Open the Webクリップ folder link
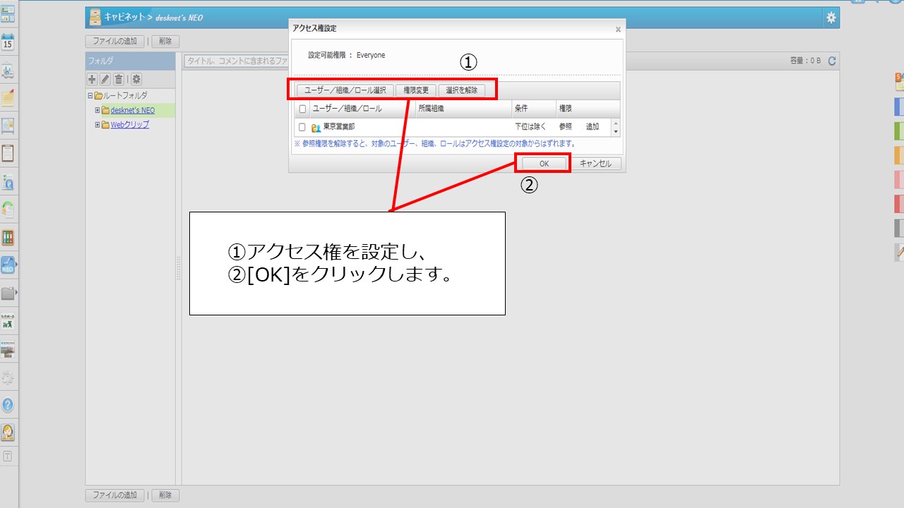The height and width of the screenshot is (508, 904). pos(130,125)
